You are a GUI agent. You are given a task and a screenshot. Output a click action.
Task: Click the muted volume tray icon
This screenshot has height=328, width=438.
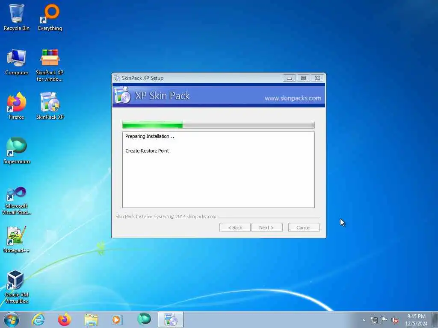coord(395,320)
